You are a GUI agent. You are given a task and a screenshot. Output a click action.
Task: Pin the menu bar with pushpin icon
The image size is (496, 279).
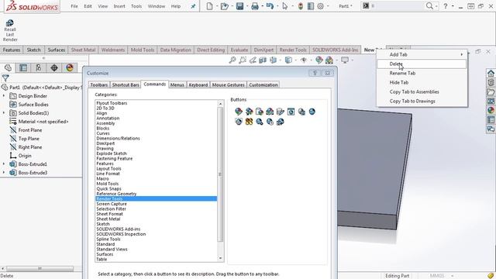(193, 6)
